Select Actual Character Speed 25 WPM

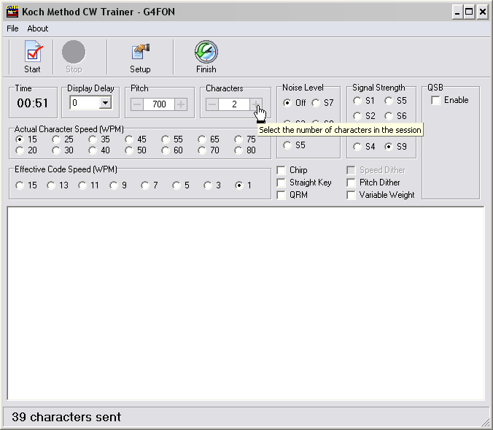coord(56,139)
